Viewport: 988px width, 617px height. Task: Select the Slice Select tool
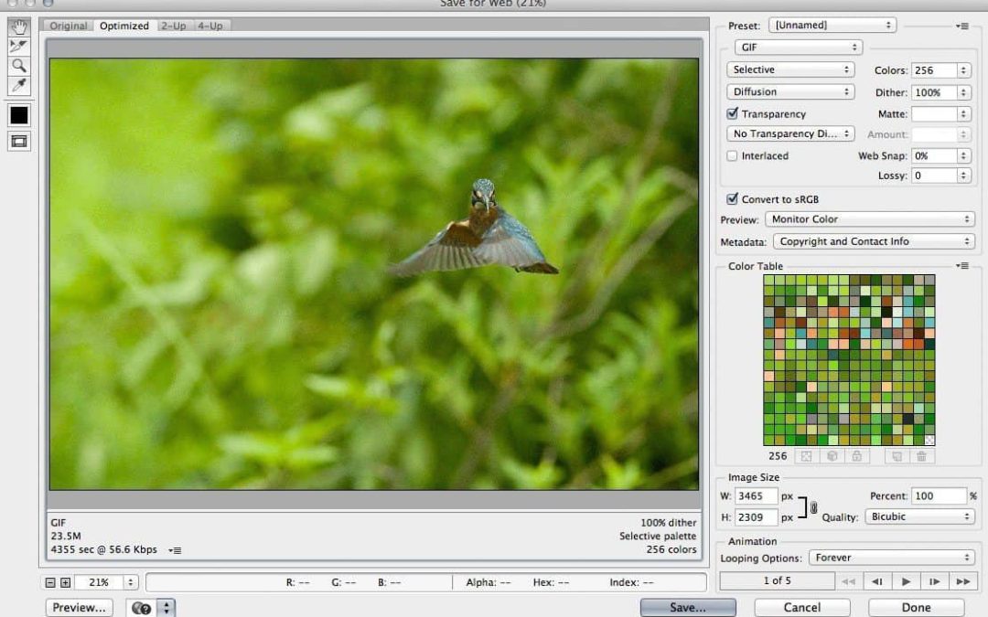(19, 46)
